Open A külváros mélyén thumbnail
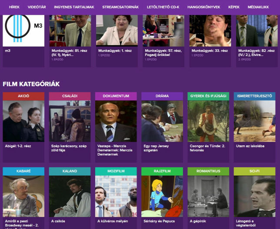 click(x=116, y=196)
